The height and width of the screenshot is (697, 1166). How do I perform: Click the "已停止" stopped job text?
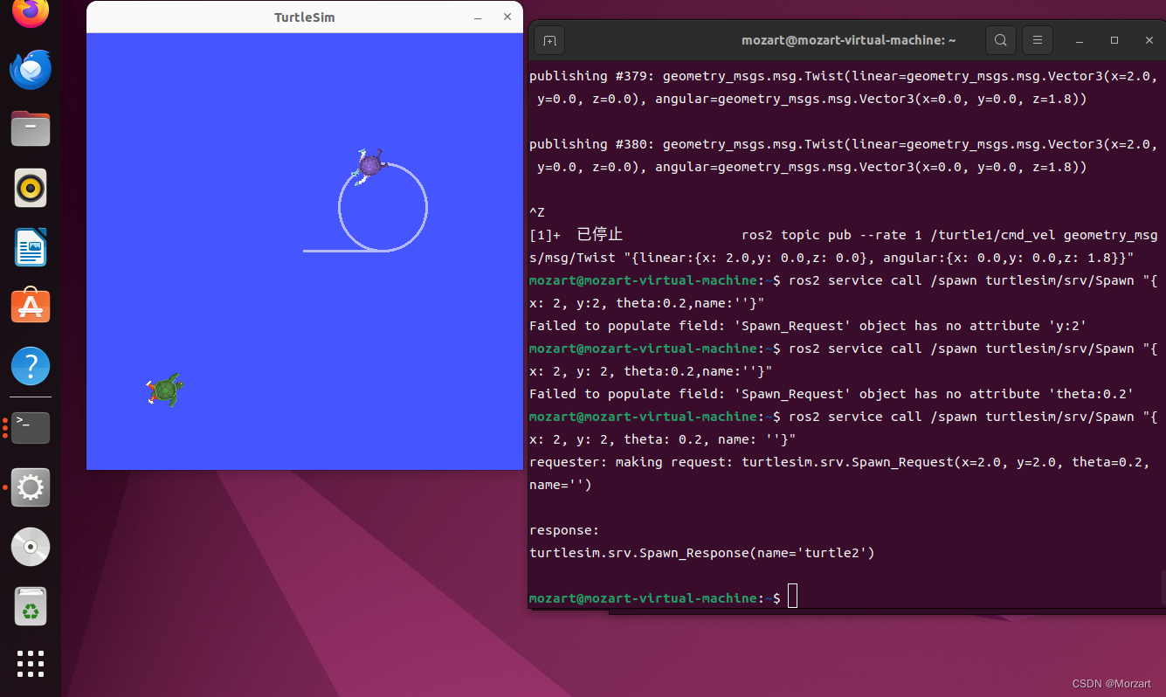coord(599,235)
